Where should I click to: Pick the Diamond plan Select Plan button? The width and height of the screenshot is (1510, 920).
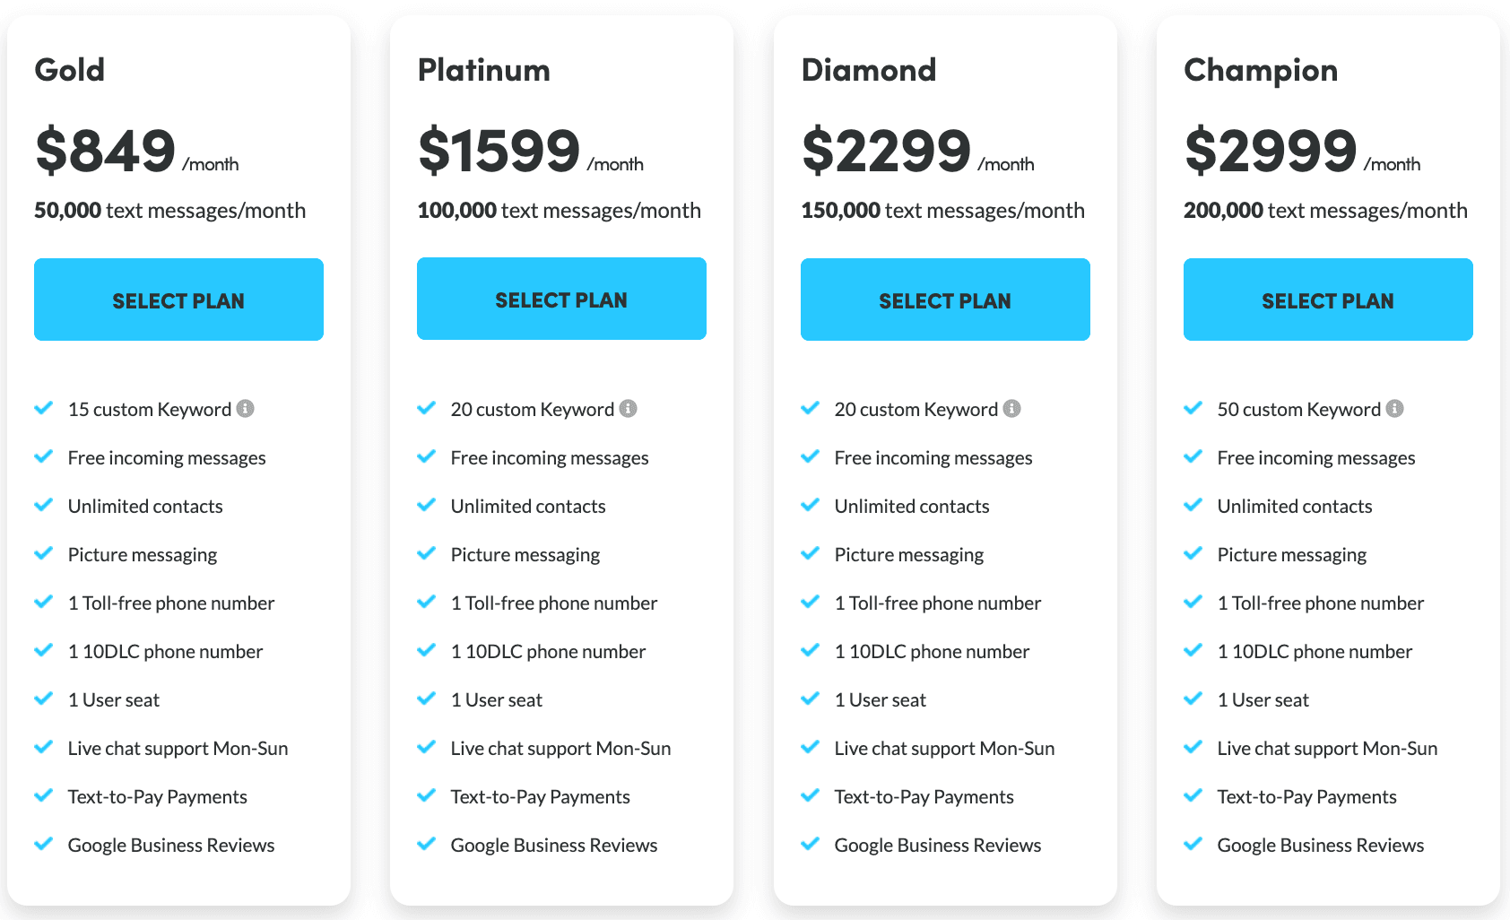[x=945, y=299]
